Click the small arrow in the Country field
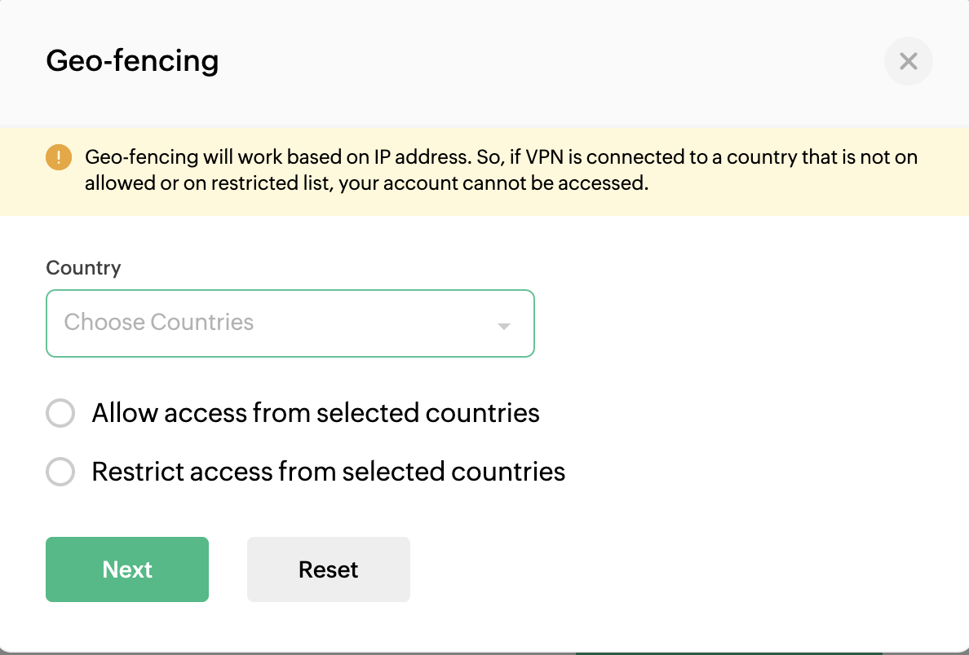969x655 pixels. pyautogui.click(x=504, y=326)
